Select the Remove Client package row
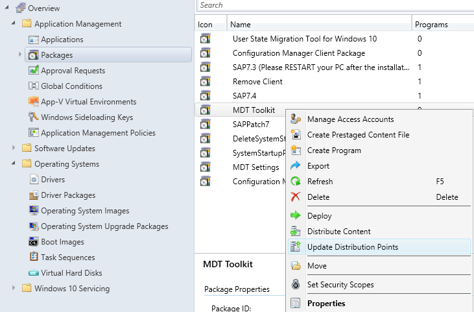Image resolution: width=474 pixels, height=312 pixels. pos(257,82)
